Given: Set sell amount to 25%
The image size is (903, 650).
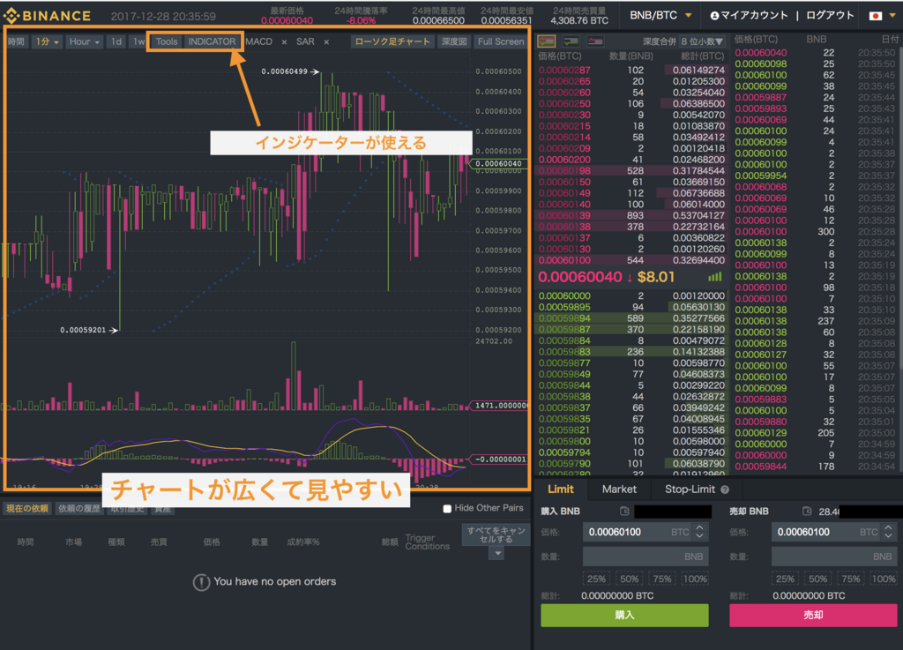Looking at the screenshot, I should click(x=785, y=579).
